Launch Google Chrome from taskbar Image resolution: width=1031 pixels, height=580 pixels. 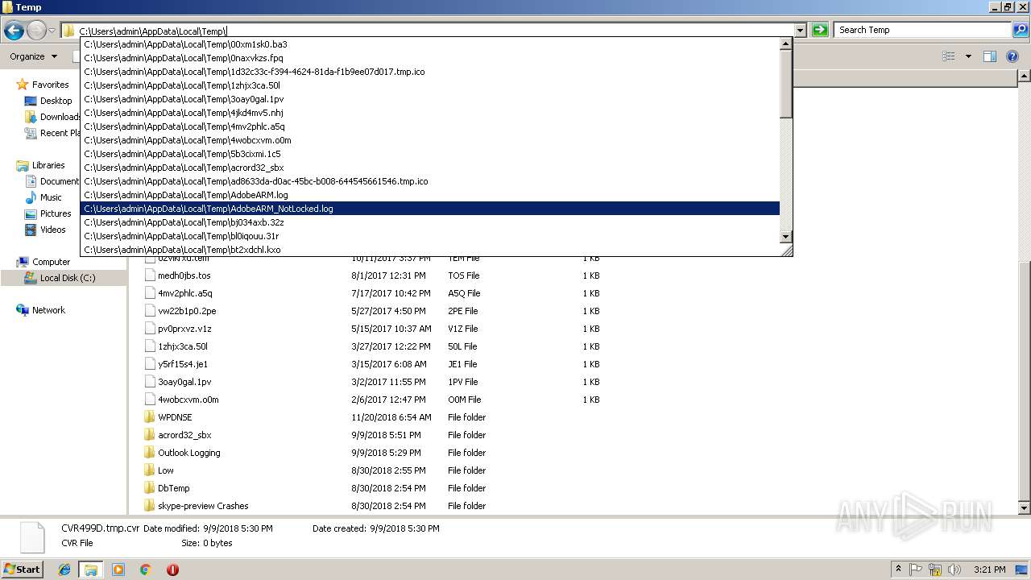pos(145,570)
